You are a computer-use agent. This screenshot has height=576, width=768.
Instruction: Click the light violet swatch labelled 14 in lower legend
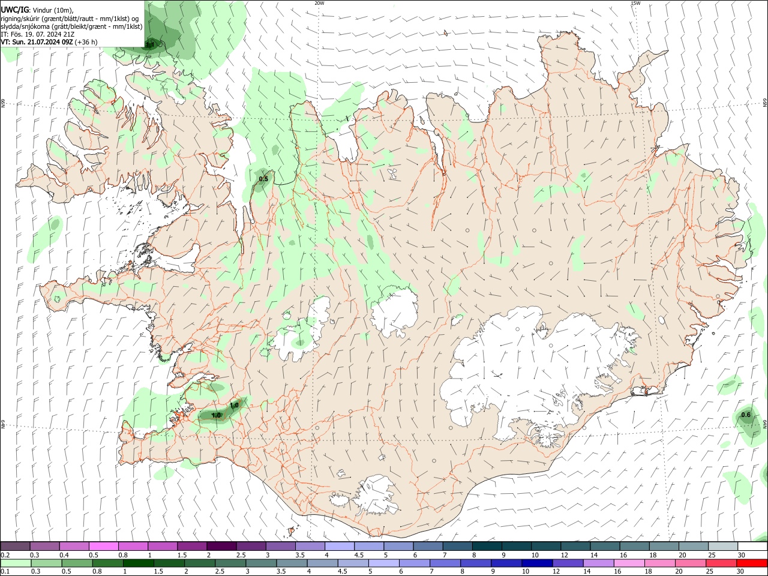point(598,563)
